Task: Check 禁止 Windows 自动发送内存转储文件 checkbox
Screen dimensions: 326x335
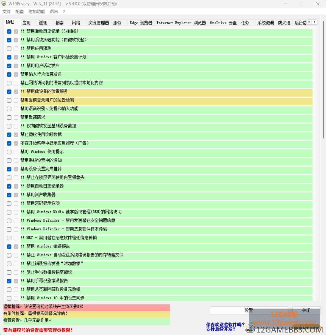Action: pyautogui.click(x=9, y=255)
